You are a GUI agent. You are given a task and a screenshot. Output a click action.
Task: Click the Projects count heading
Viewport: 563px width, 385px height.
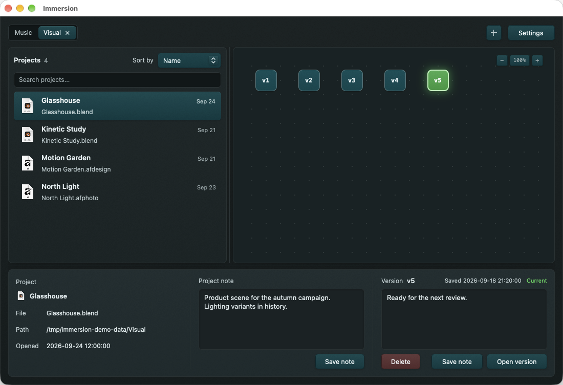[x=31, y=60]
